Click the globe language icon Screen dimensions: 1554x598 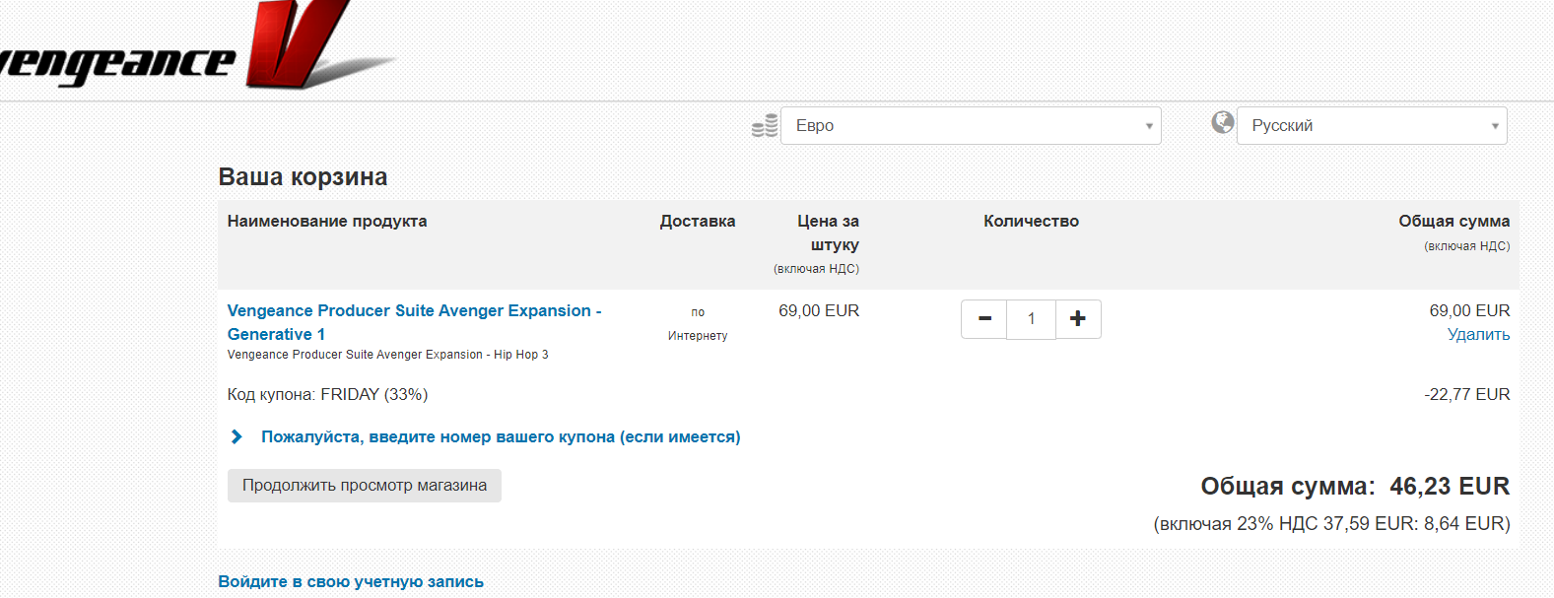(x=1223, y=122)
